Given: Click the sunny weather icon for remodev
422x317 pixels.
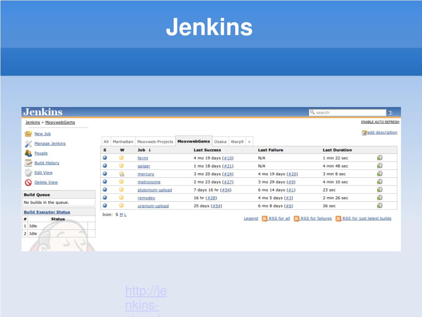Looking at the screenshot, I should 122,198.
